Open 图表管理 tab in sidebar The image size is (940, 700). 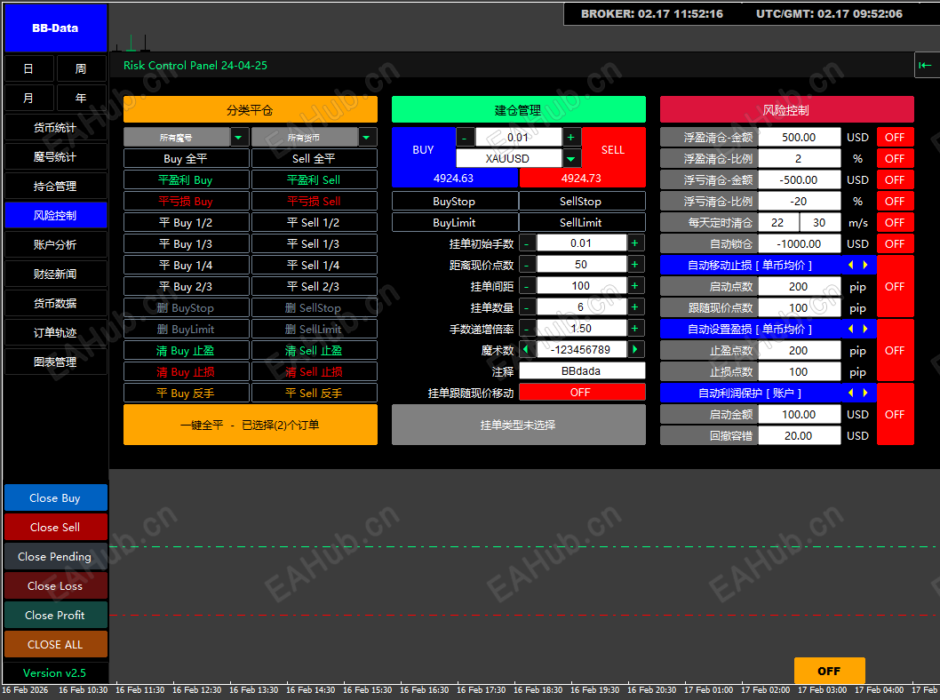55,362
